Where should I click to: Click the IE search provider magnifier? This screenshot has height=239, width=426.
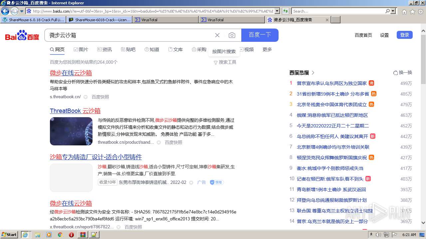click(388, 11)
